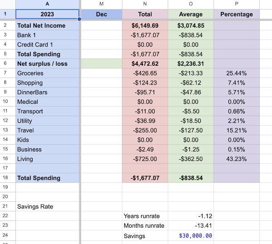Screen dimensions: 272x244
Task: Select the -13.41 runrate value
Action: [191, 225]
